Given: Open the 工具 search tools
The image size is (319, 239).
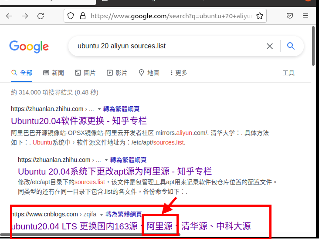Looking at the screenshot, I should coord(288,73).
